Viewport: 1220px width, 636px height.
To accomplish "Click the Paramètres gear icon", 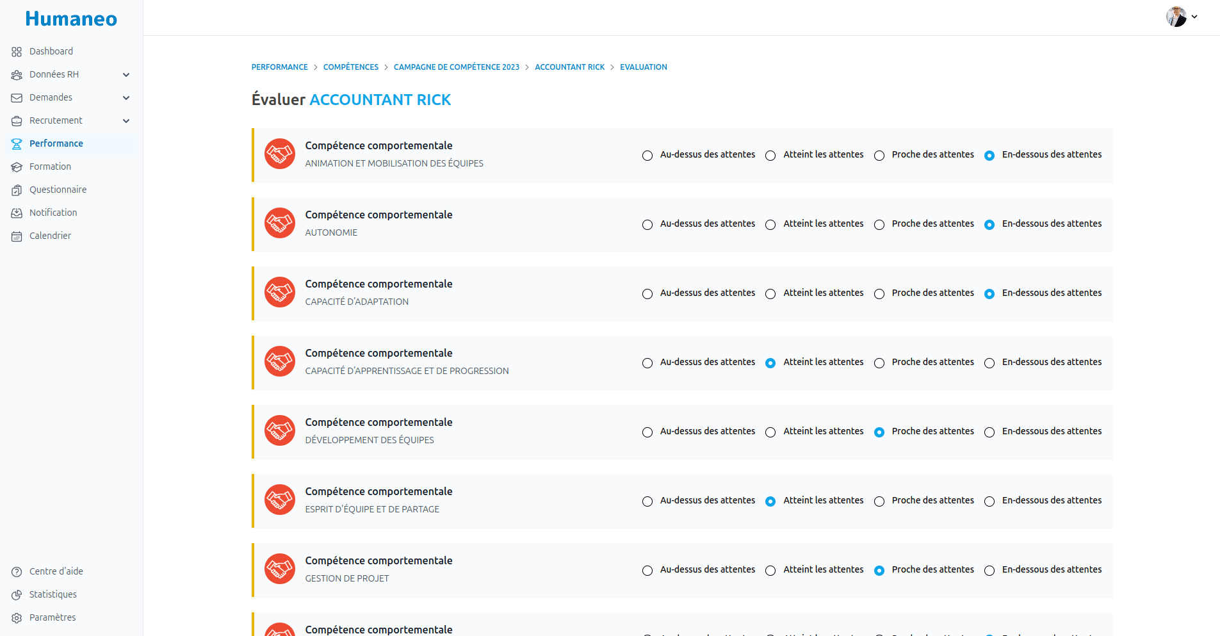I will (x=17, y=618).
